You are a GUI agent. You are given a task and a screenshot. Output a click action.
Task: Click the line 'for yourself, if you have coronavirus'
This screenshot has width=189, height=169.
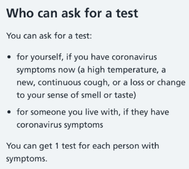87,57
